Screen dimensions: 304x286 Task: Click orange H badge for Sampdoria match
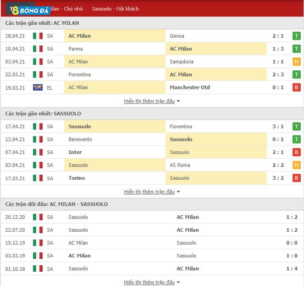coord(297,62)
